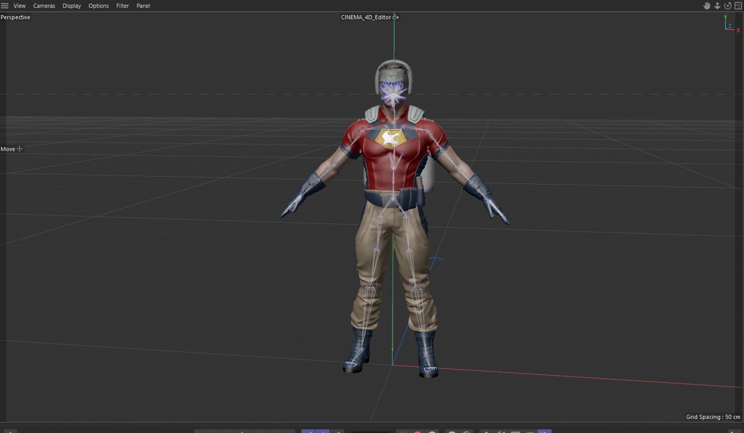Open the Cameras menu
The height and width of the screenshot is (433, 744).
44,6
